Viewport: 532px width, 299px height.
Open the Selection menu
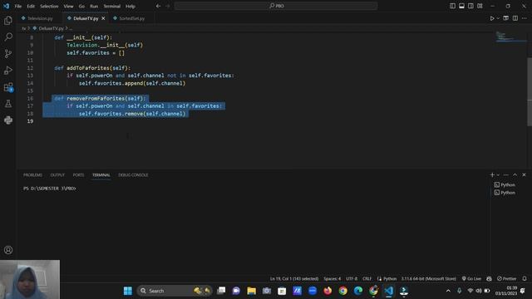point(49,6)
